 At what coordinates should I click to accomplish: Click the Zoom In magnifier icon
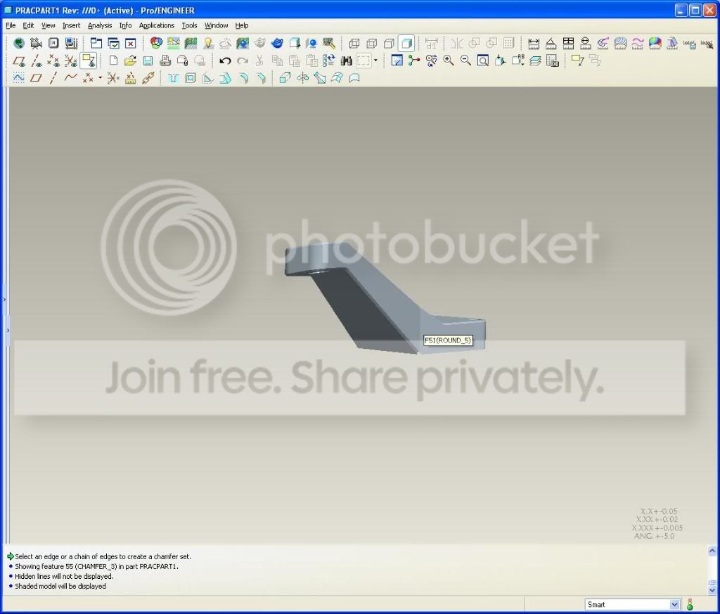pyautogui.click(x=449, y=60)
